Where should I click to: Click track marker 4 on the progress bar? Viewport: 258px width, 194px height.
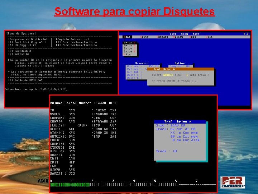[134, 181]
